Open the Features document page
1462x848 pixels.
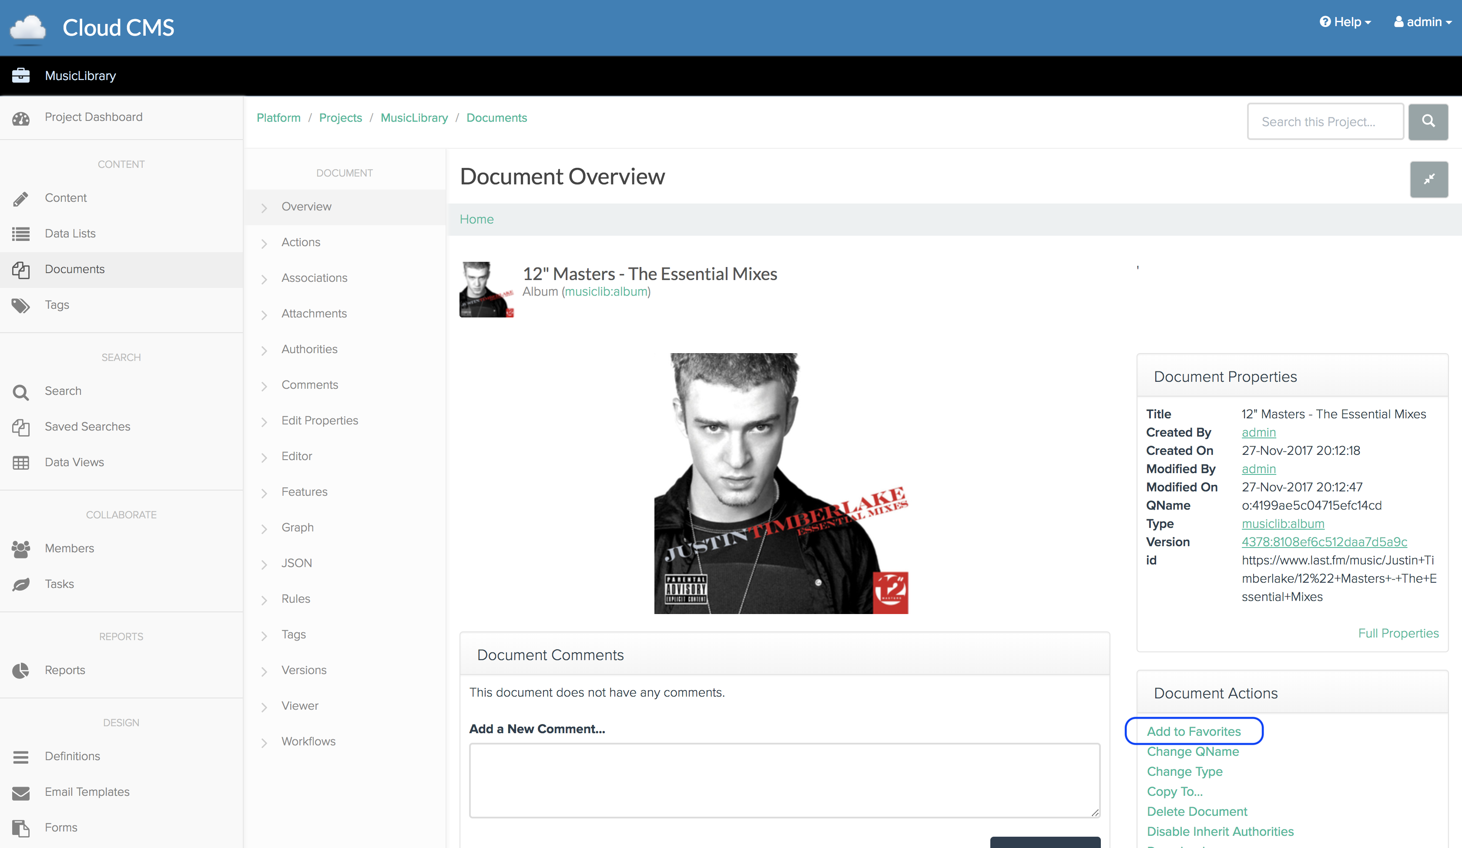[x=305, y=492]
